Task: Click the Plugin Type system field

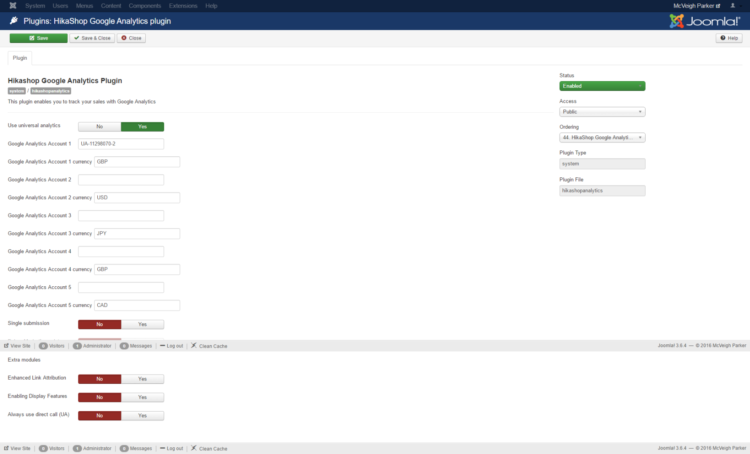Action: pos(602,164)
